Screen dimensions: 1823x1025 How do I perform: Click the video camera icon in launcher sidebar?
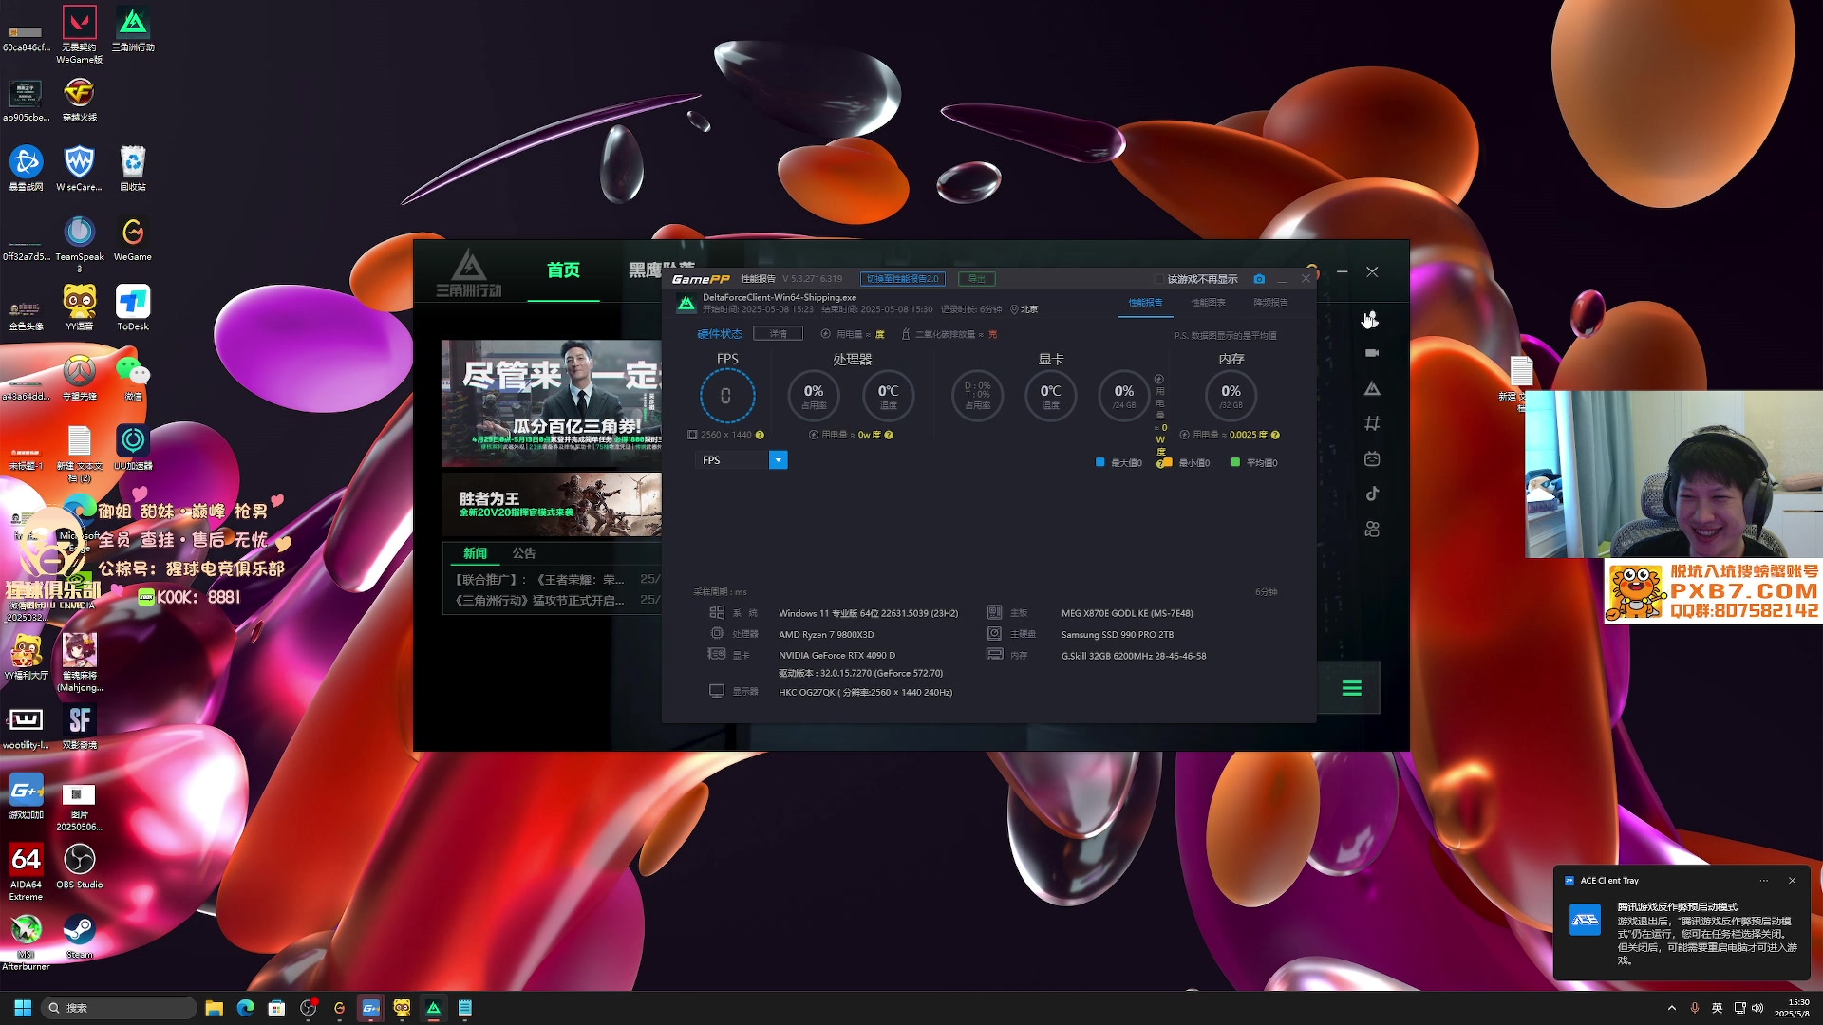tap(1372, 353)
